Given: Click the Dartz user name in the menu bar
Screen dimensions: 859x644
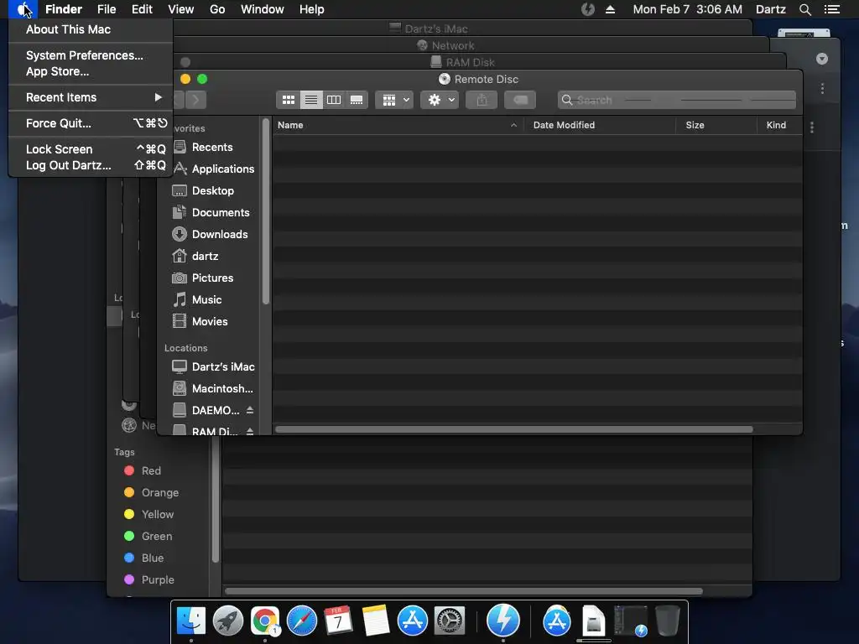Looking at the screenshot, I should pos(770,9).
